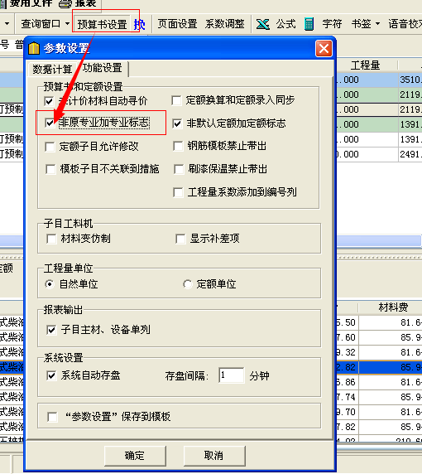422x474 pixels.
Task: Close the 参数设置 dialog with red X
Action: (x=324, y=48)
